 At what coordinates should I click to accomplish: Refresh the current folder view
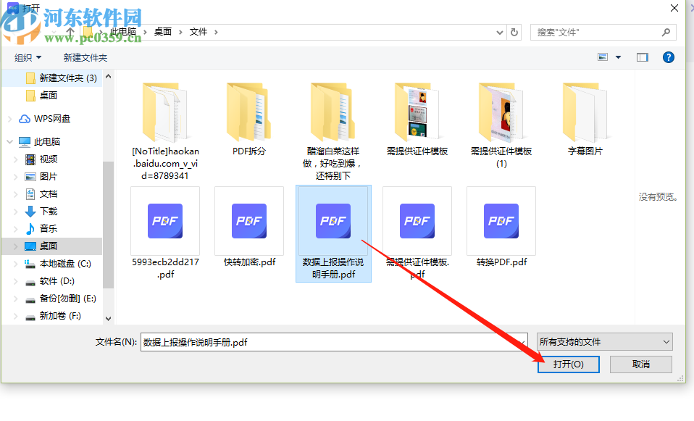point(516,32)
